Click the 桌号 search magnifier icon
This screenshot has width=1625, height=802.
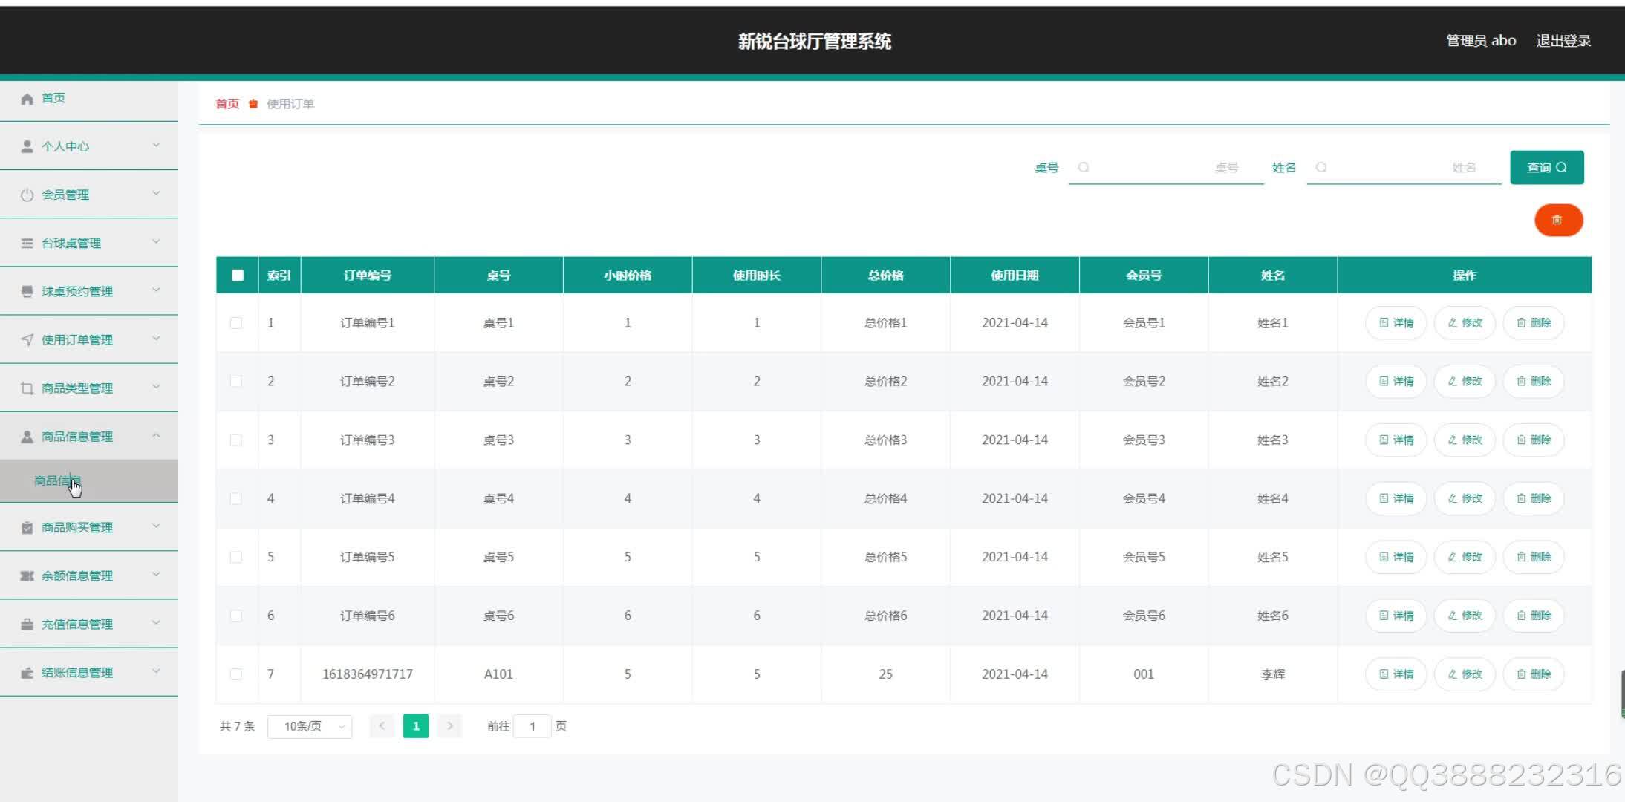point(1084,167)
